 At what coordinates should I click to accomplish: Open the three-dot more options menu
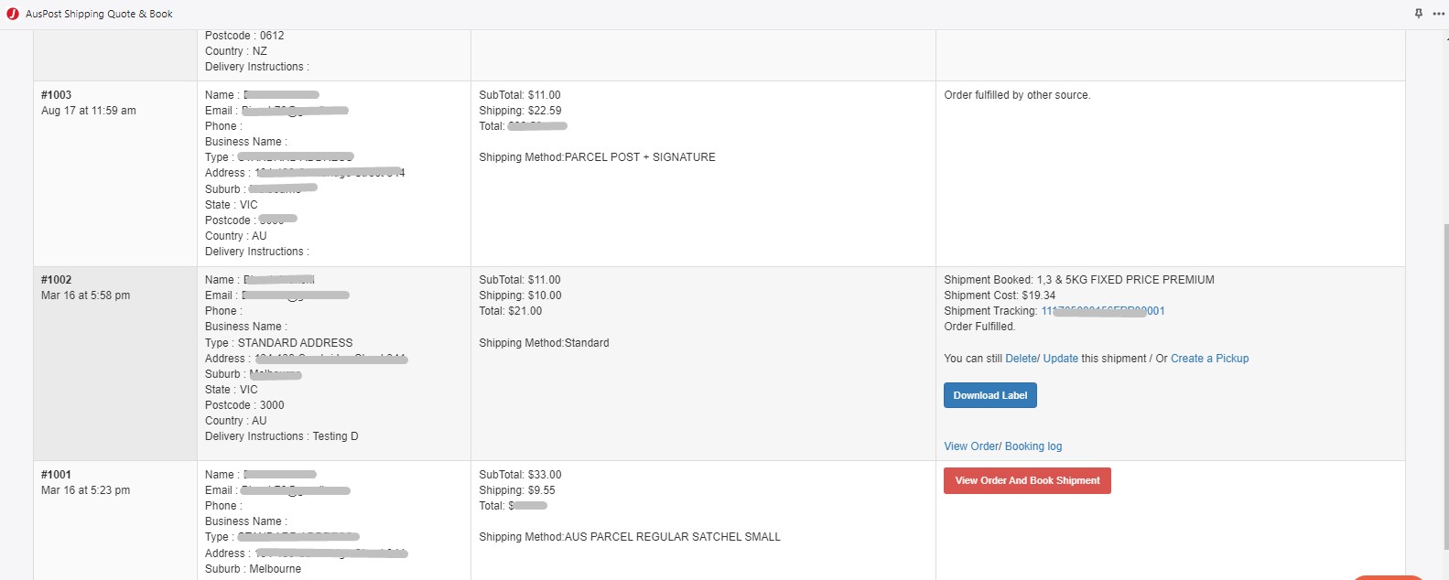click(1439, 14)
